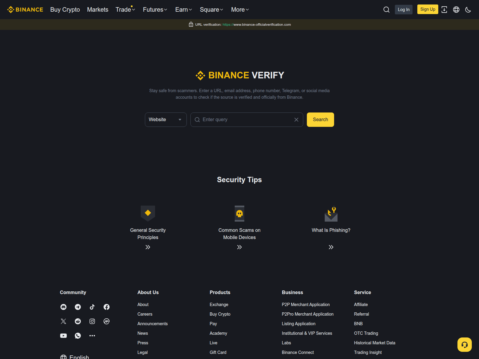Open the language globe icon in header
This screenshot has height=359, width=479.
[x=456, y=10]
